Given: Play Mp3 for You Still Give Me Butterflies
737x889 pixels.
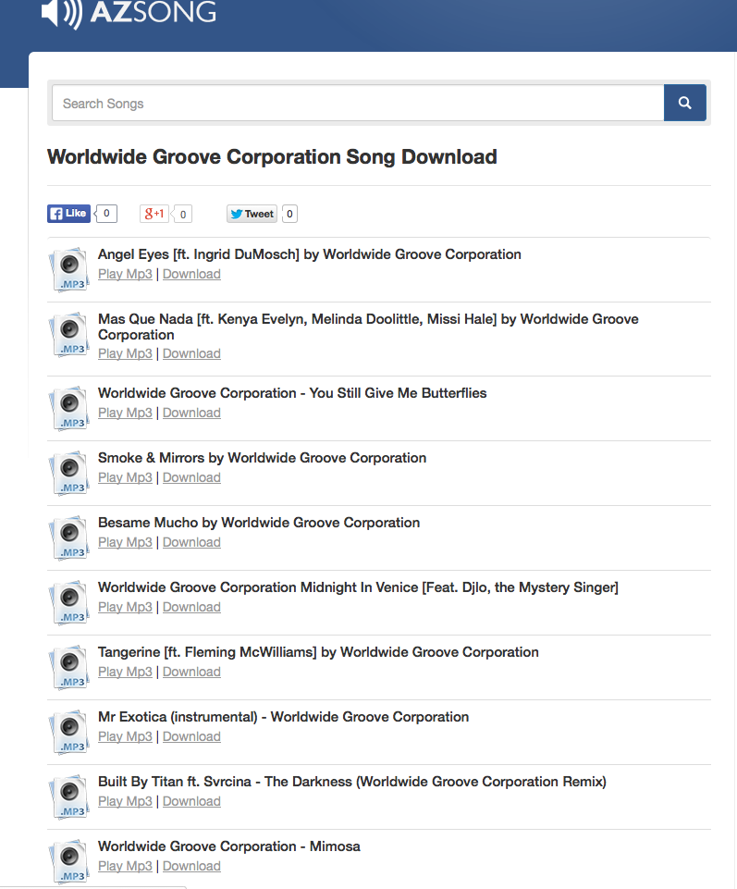Looking at the screenshot, I should tap(125, 413).
